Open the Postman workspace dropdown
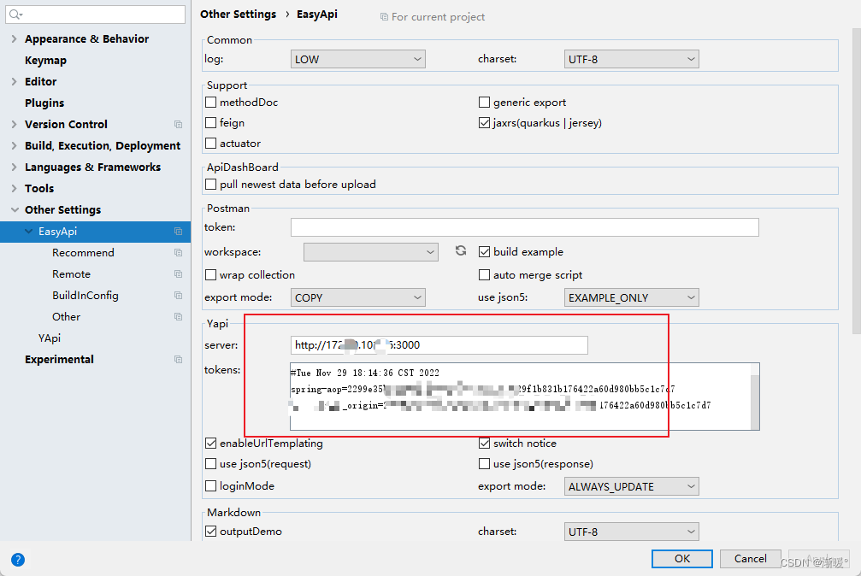861x576 pixels. point(370,252)
